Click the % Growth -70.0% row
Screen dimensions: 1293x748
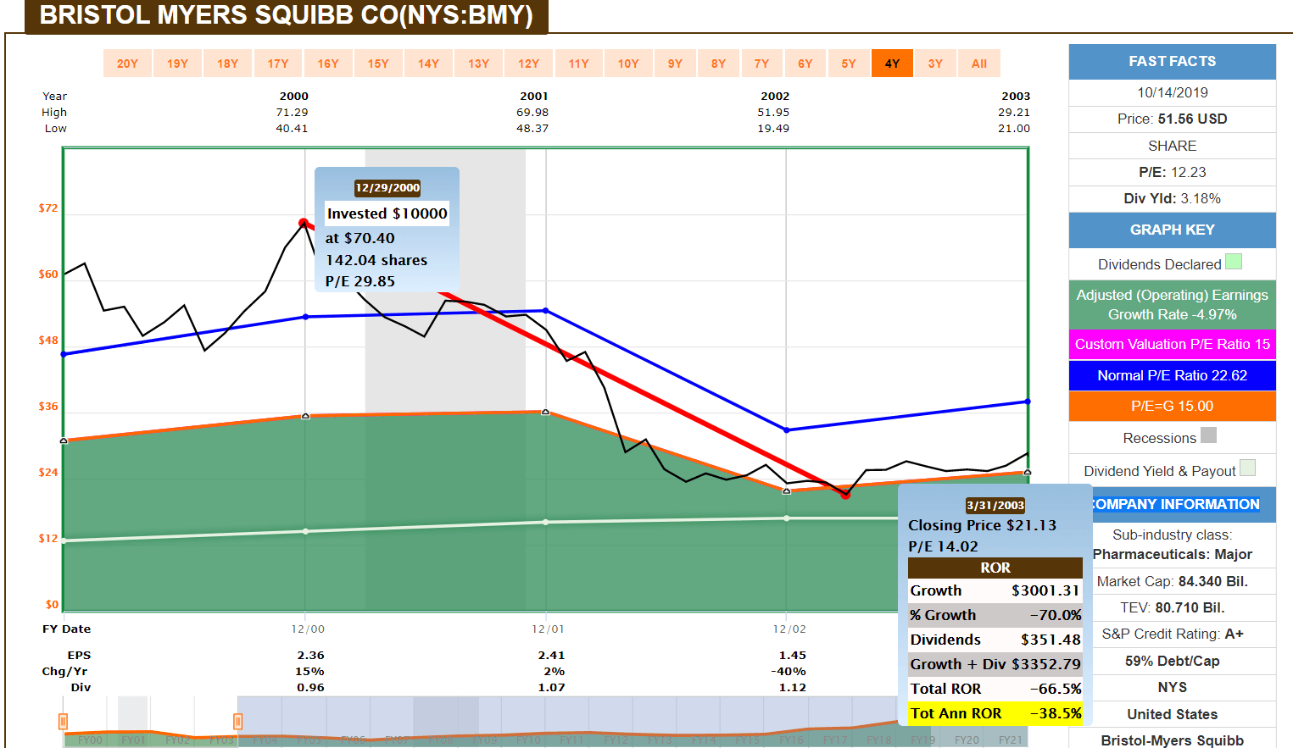pyautogui.click(x=995, y=615)
